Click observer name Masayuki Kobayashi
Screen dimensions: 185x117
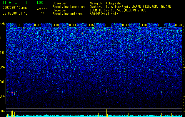106,3
